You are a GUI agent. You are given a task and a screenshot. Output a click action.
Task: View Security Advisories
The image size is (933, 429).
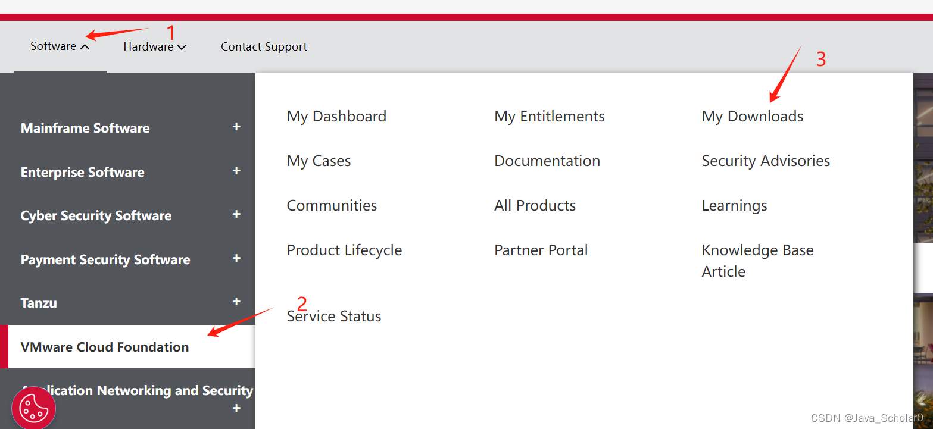coord(766,161)
